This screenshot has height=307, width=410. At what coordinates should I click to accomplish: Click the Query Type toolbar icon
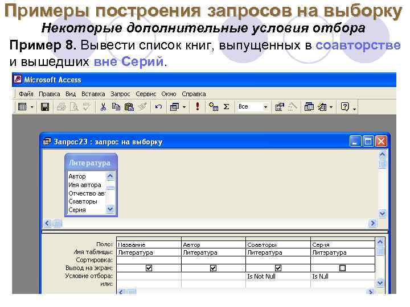pos(174,107)
